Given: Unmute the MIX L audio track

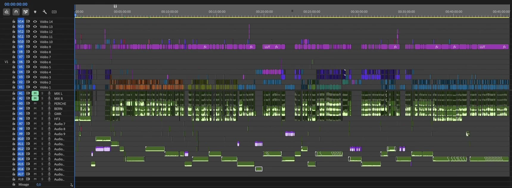Looking at the screenshot, I should (x=35, y=93).
